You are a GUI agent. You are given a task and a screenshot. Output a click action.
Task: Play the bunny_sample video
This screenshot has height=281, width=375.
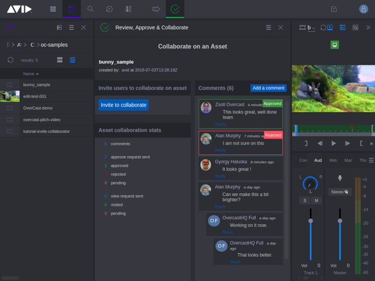pyautogui.click(x=334, y=144)
